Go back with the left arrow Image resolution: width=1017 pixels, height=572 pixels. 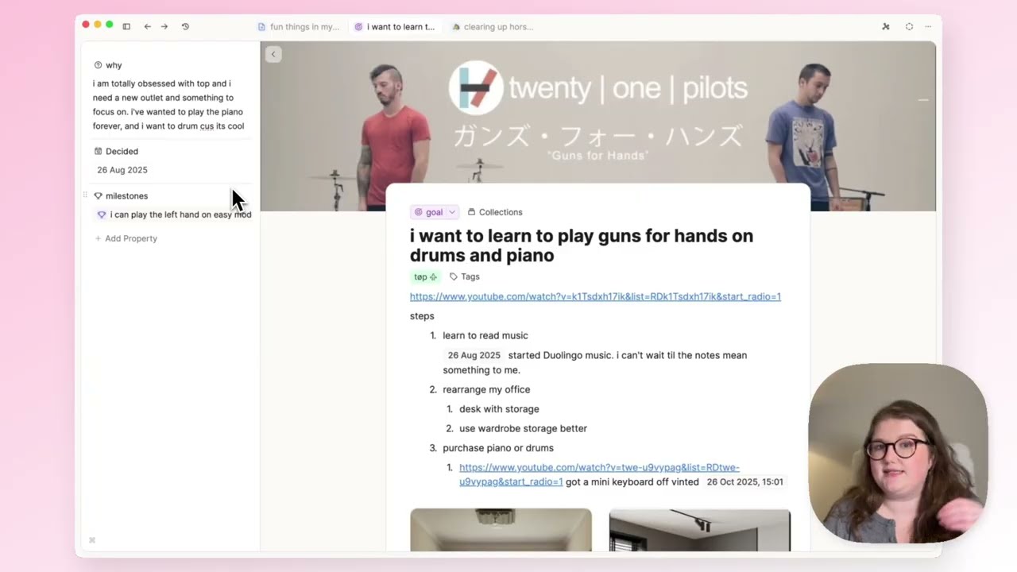[x=147, y=26]
